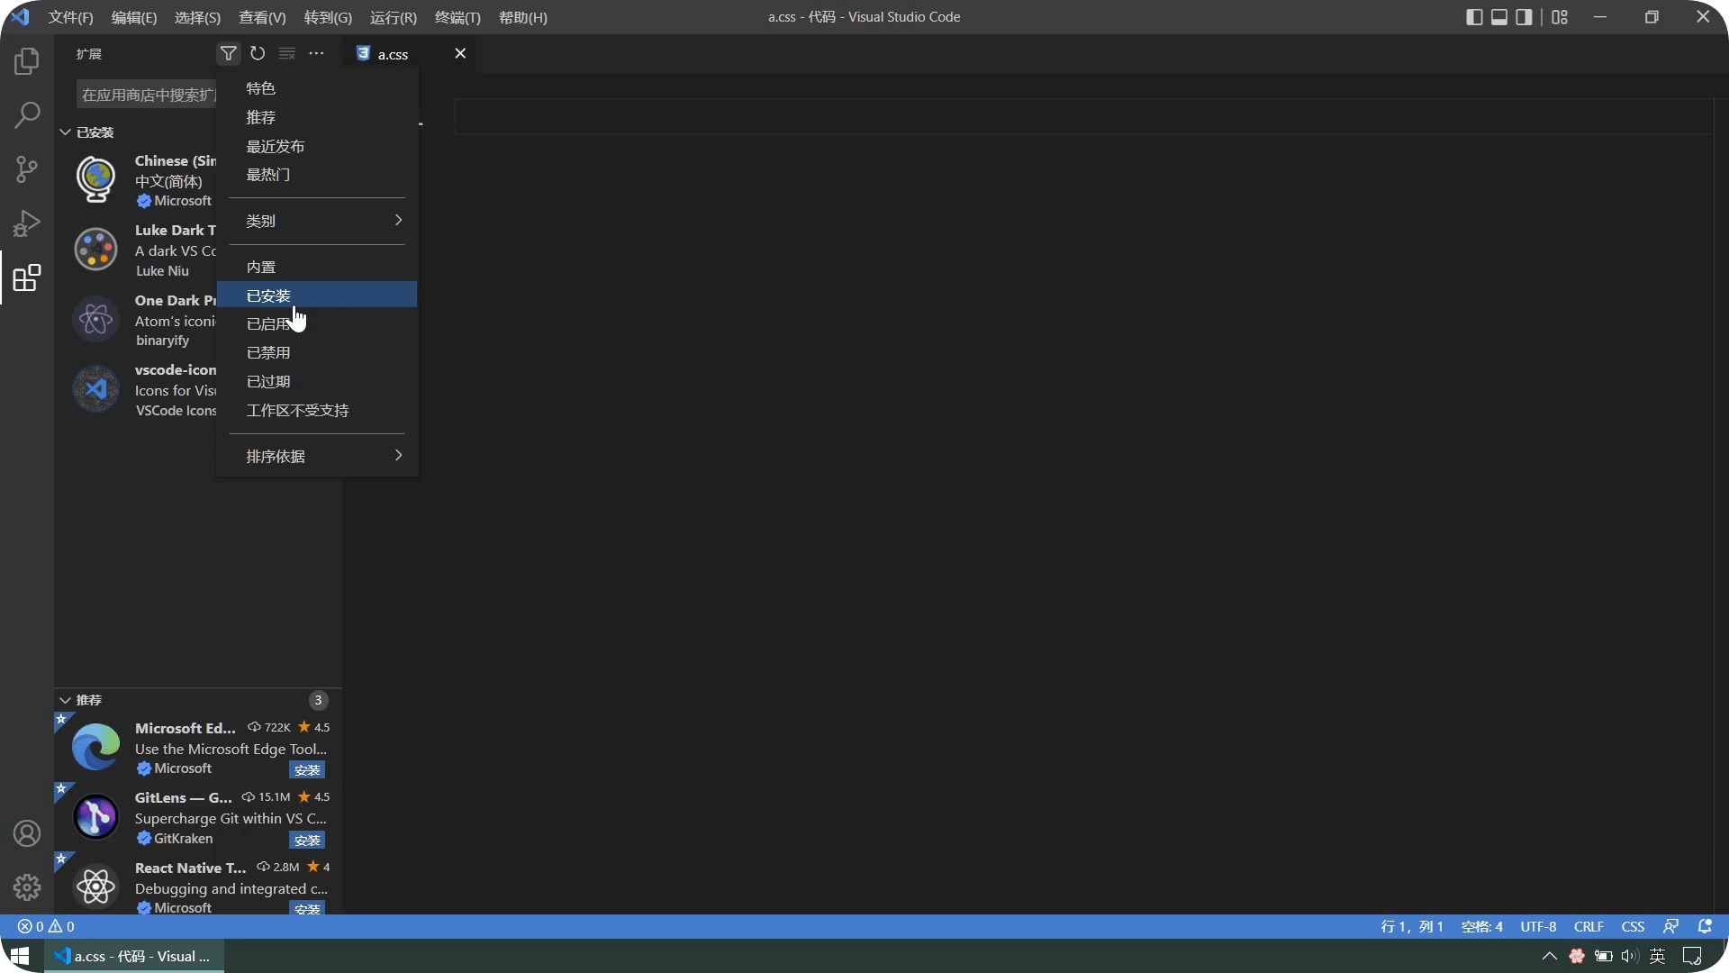The image size is (1729, 973).
Task: Open the Explorer view in activity bar
Action: [27, 61]
